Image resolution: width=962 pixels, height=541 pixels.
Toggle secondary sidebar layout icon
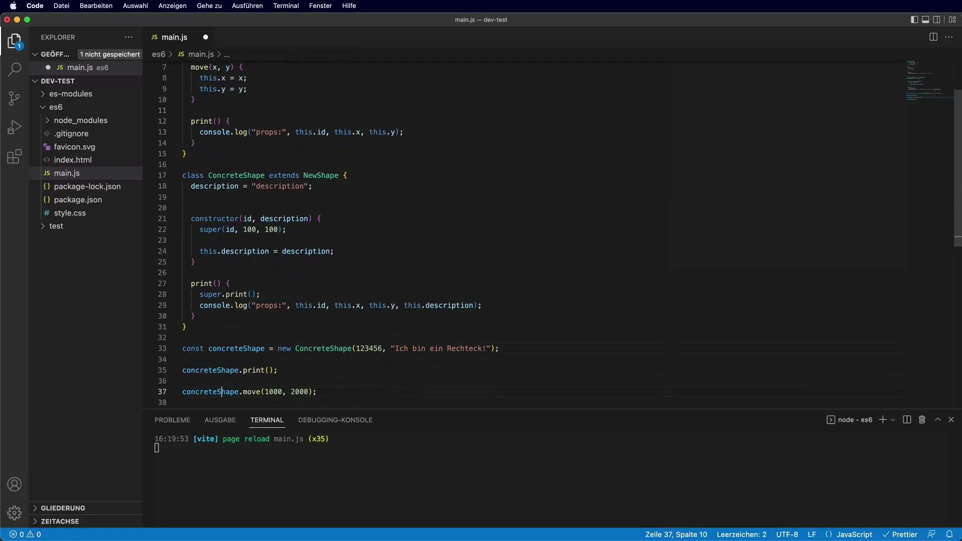(936, 20)
